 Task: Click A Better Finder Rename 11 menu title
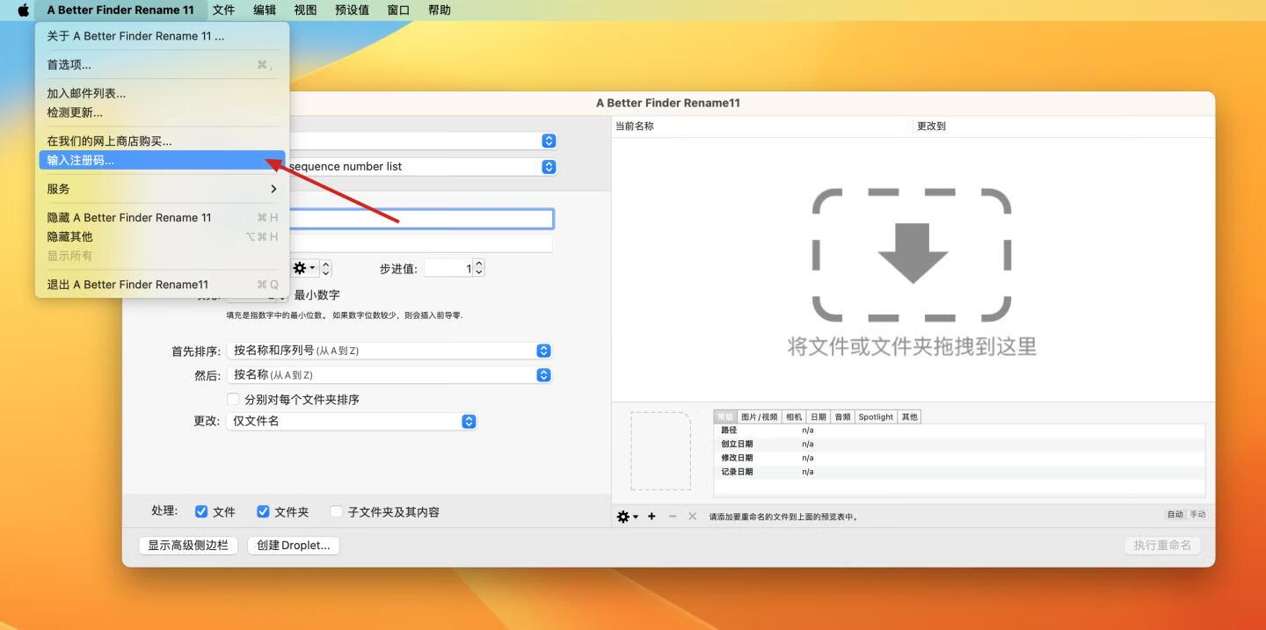pos(120,10)
